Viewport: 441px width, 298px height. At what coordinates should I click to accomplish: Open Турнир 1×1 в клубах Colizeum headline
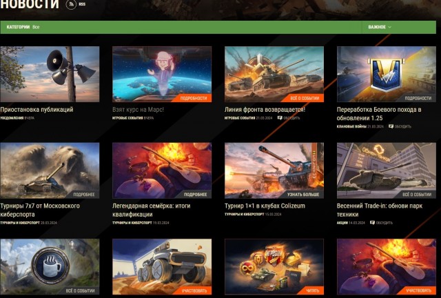coord(265,206)
